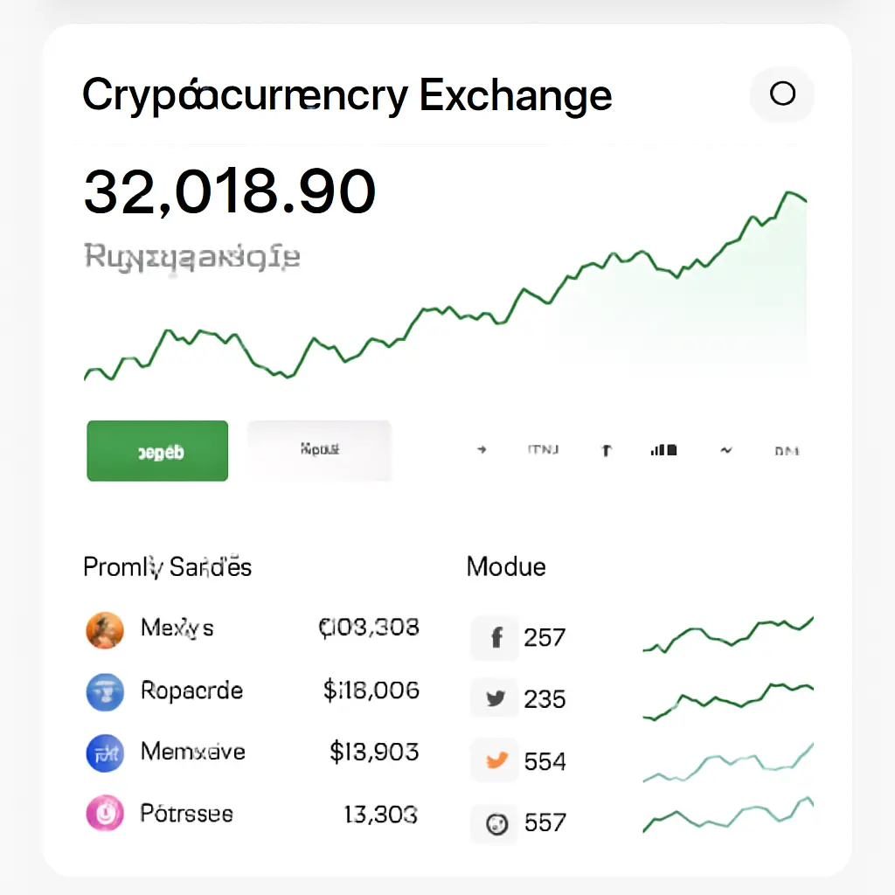Click the round icon next to 557
The width and height of the screenshot is (895, 895).
pyautogui.click(x=496, y=822)
